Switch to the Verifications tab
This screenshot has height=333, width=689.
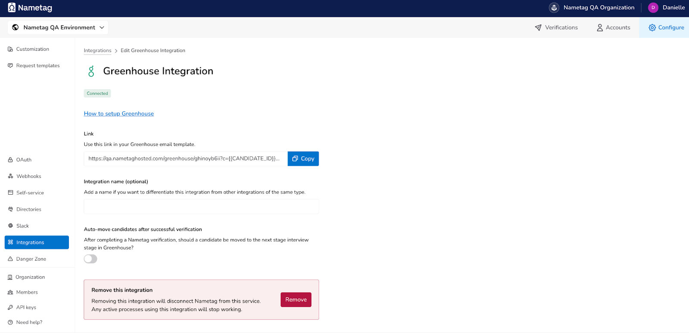pos(556,28)
